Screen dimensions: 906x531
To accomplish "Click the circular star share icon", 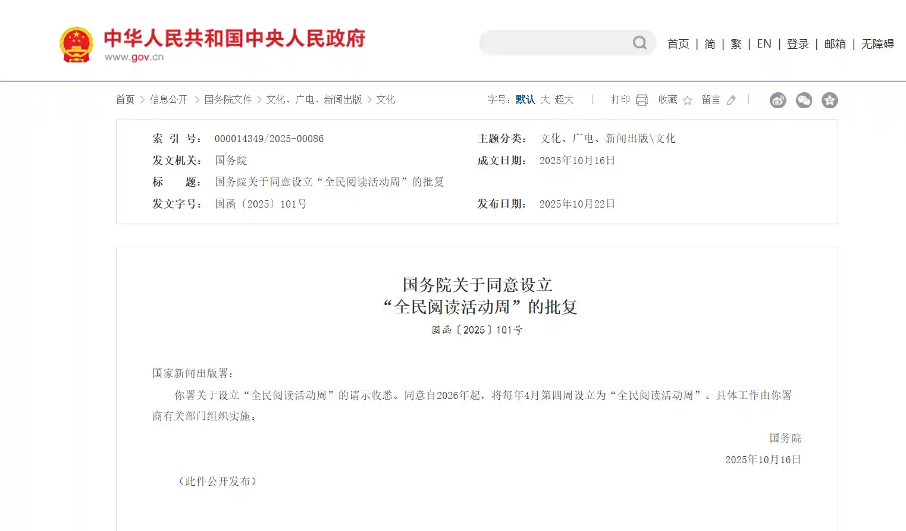I will pos(830,100).
